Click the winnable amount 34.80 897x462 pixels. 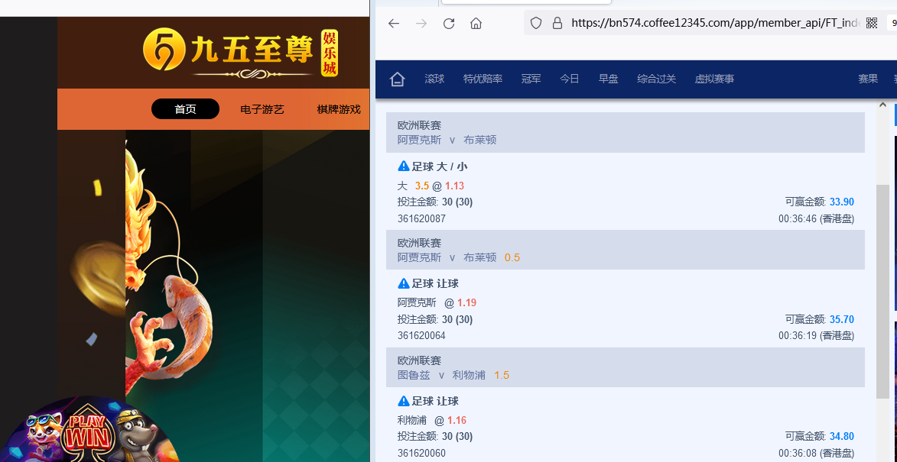[x=842, y=436]
